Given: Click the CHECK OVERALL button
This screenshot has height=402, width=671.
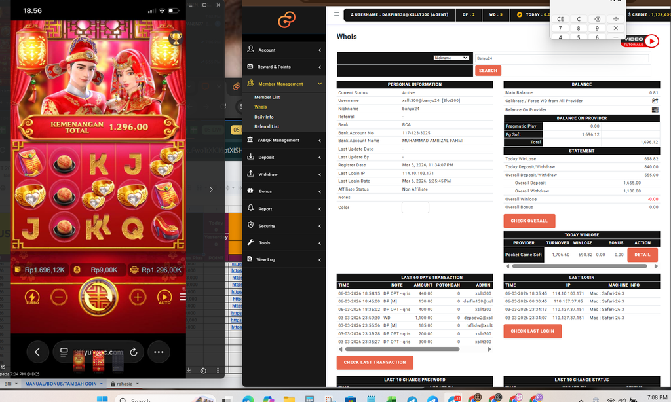Looking at the screenshot, I should click(x=529, y=221).
